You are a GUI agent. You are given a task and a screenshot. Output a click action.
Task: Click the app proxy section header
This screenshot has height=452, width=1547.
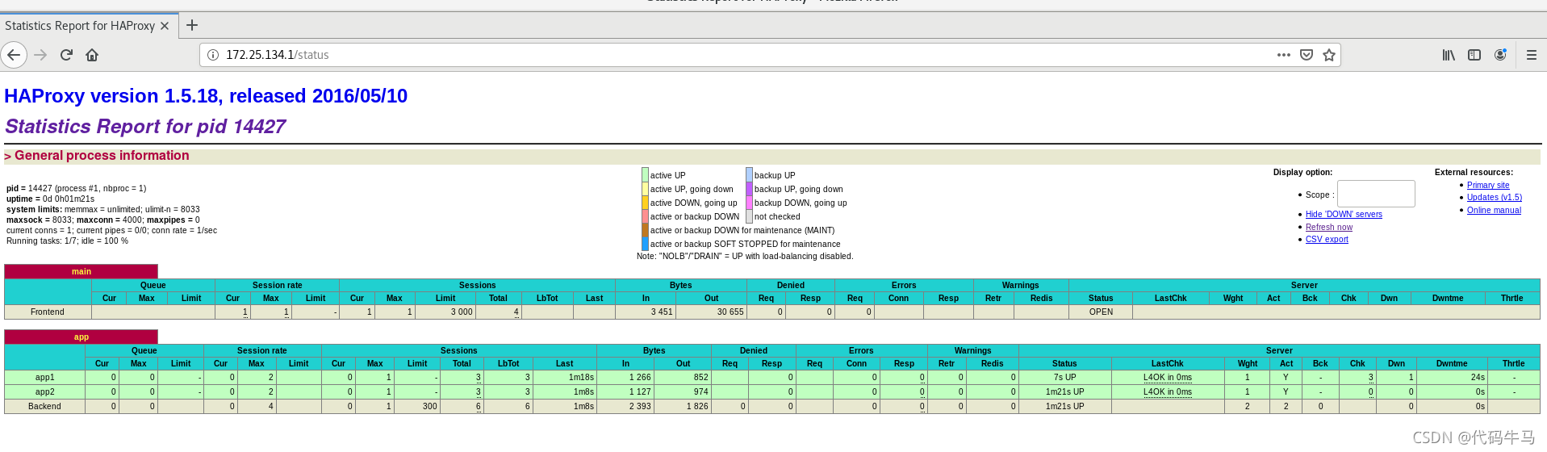click(x=81, y=337)
